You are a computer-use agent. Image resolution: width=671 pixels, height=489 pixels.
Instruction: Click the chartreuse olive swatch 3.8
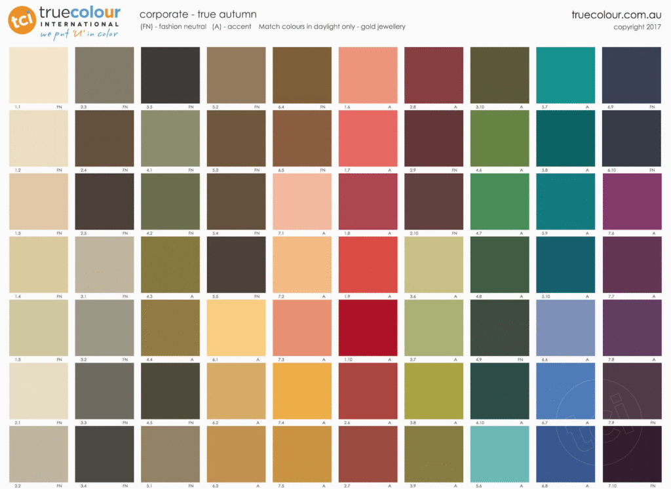tap(433, 391)
